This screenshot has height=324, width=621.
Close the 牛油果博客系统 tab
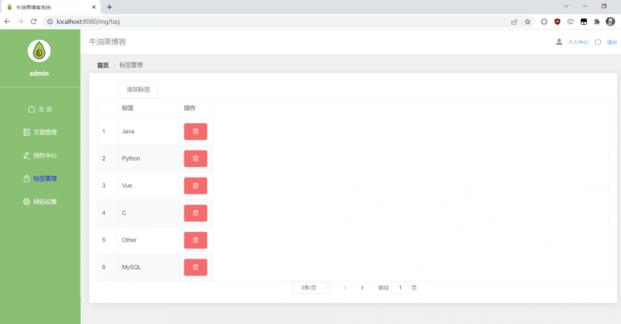click(x=94, y=7)
